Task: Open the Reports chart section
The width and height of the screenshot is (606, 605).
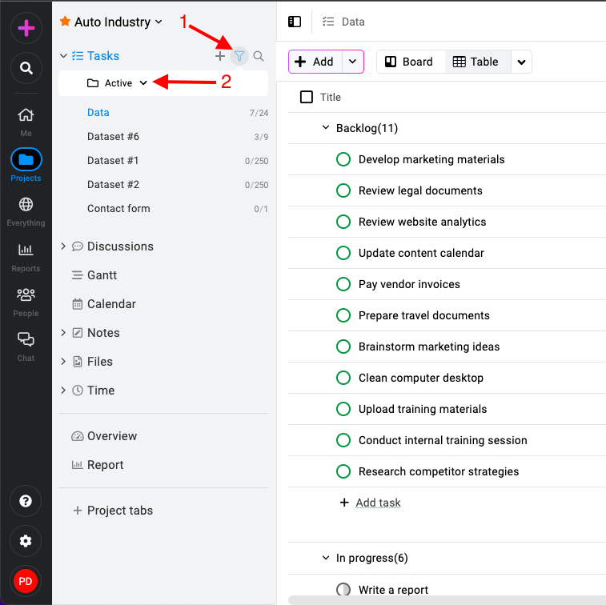Action: coord(26,257)
